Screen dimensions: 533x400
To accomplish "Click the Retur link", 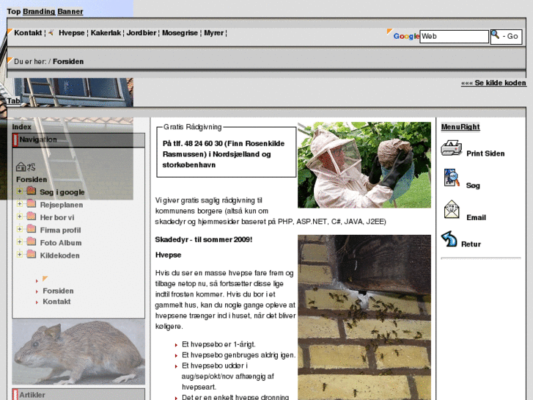I will pyautogui.click(x=471, y=244).
